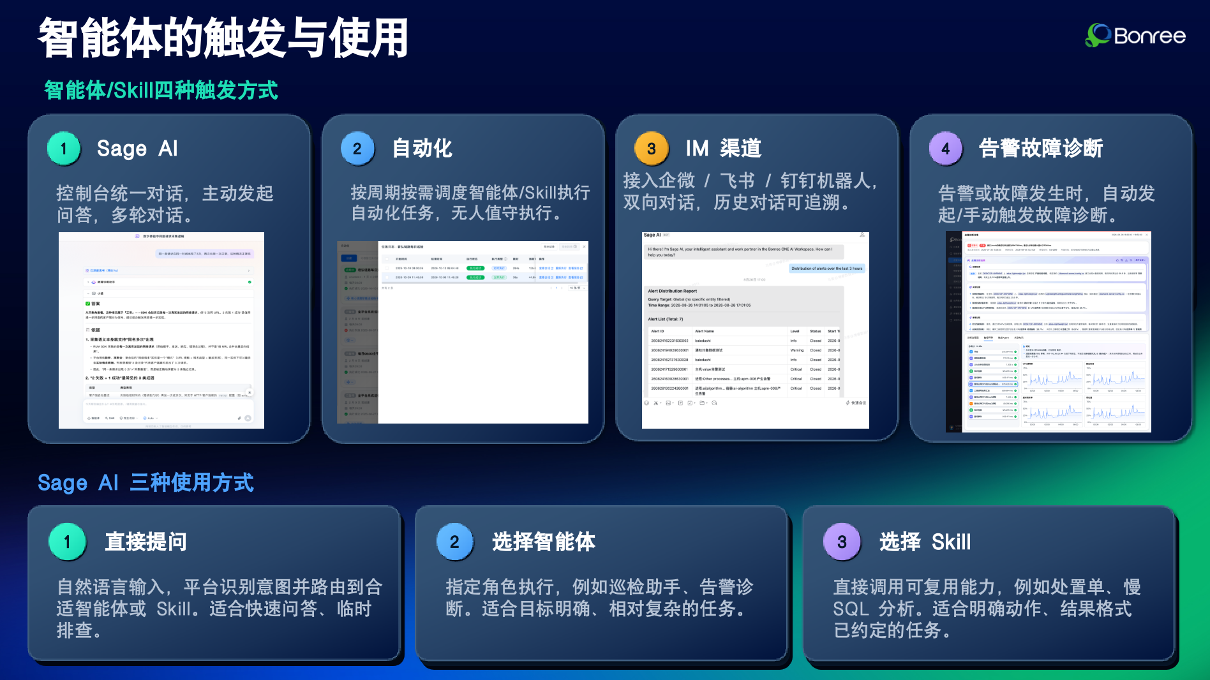Image resolution: width=1210 pixels, height=680 pixels.
Task: Tick the checkbox for the 2026-10-10 log row
Action: [387, 268]
